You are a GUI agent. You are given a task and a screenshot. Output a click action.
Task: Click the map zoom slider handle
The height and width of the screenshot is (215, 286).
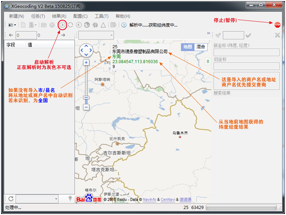coord(86,97)
